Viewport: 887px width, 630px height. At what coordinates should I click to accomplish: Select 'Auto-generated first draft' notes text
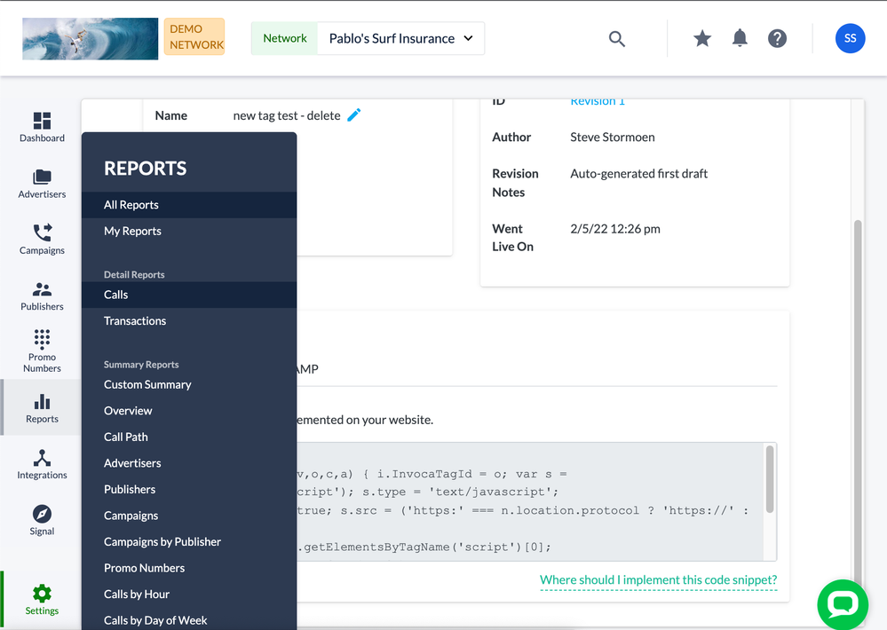[x=638, y=174]
